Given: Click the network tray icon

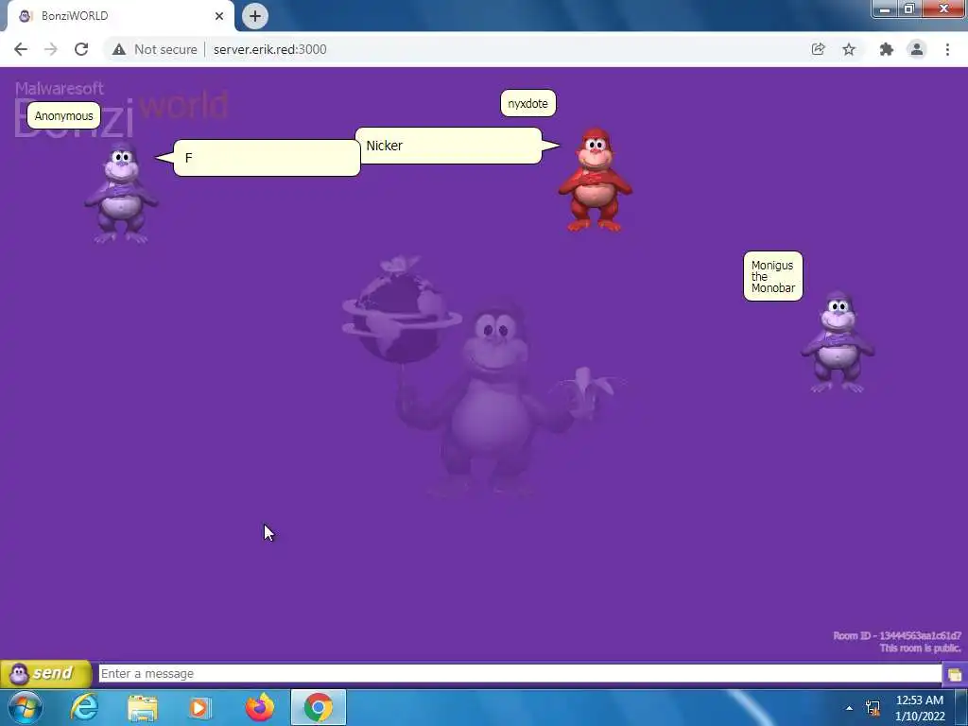Looking at the screenshot, I should [x=873, y=707].
